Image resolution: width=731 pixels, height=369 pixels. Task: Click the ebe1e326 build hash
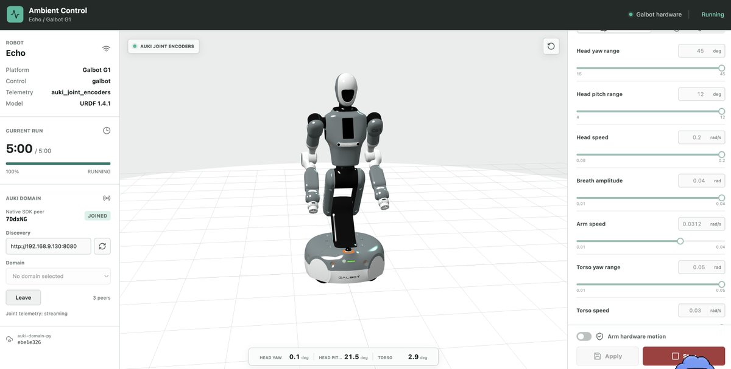point(29,342)
